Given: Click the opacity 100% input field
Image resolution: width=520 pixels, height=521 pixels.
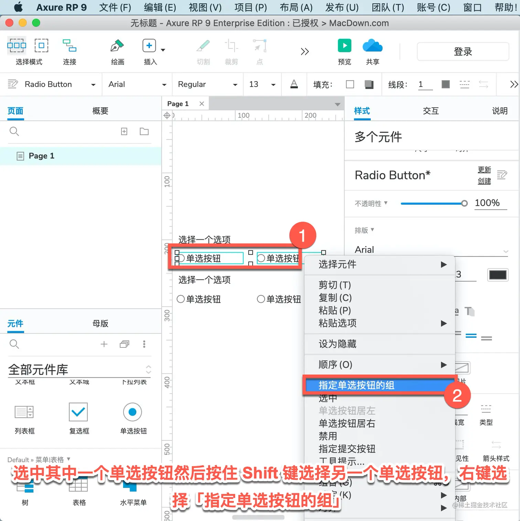Looking at the screenshot, I should point(490,203).
